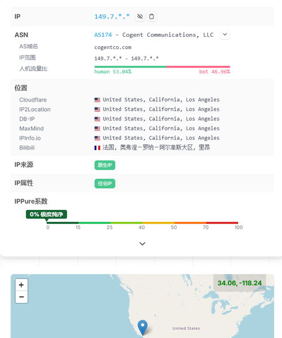The height and width of the screenshot is (338, 282).
Task: Click the human/bot traffic ratio bar
Action: click(x=162, y=67)
